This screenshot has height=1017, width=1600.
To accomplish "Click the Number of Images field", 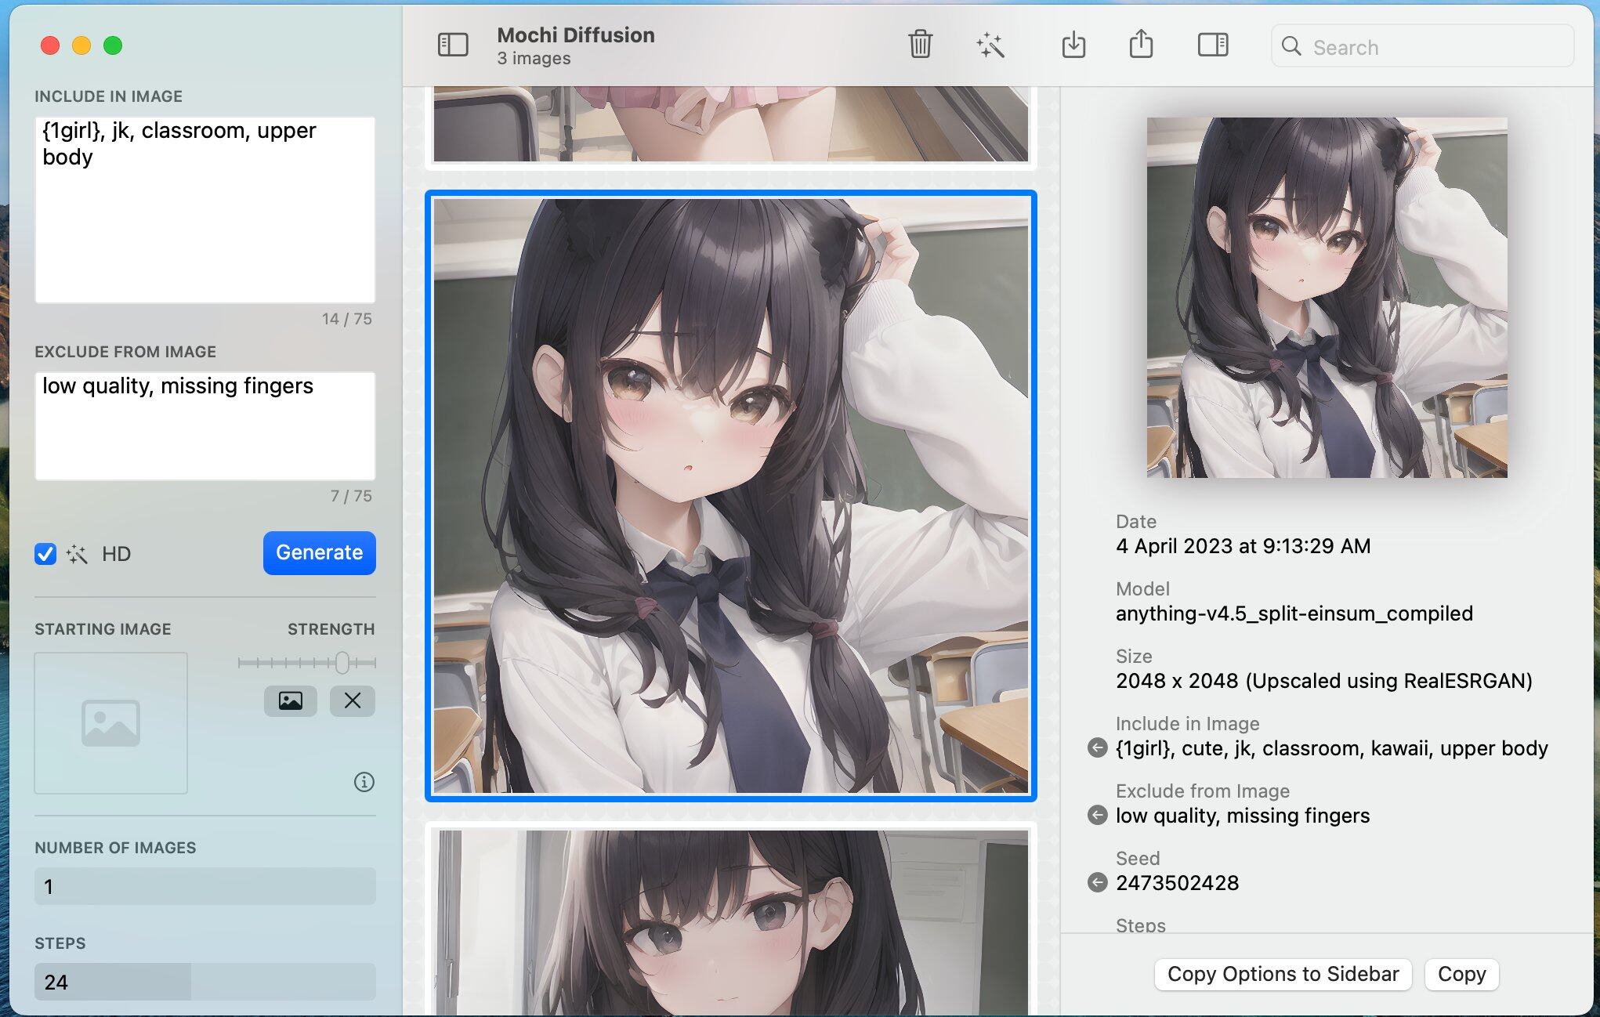I will click(205, 886).
